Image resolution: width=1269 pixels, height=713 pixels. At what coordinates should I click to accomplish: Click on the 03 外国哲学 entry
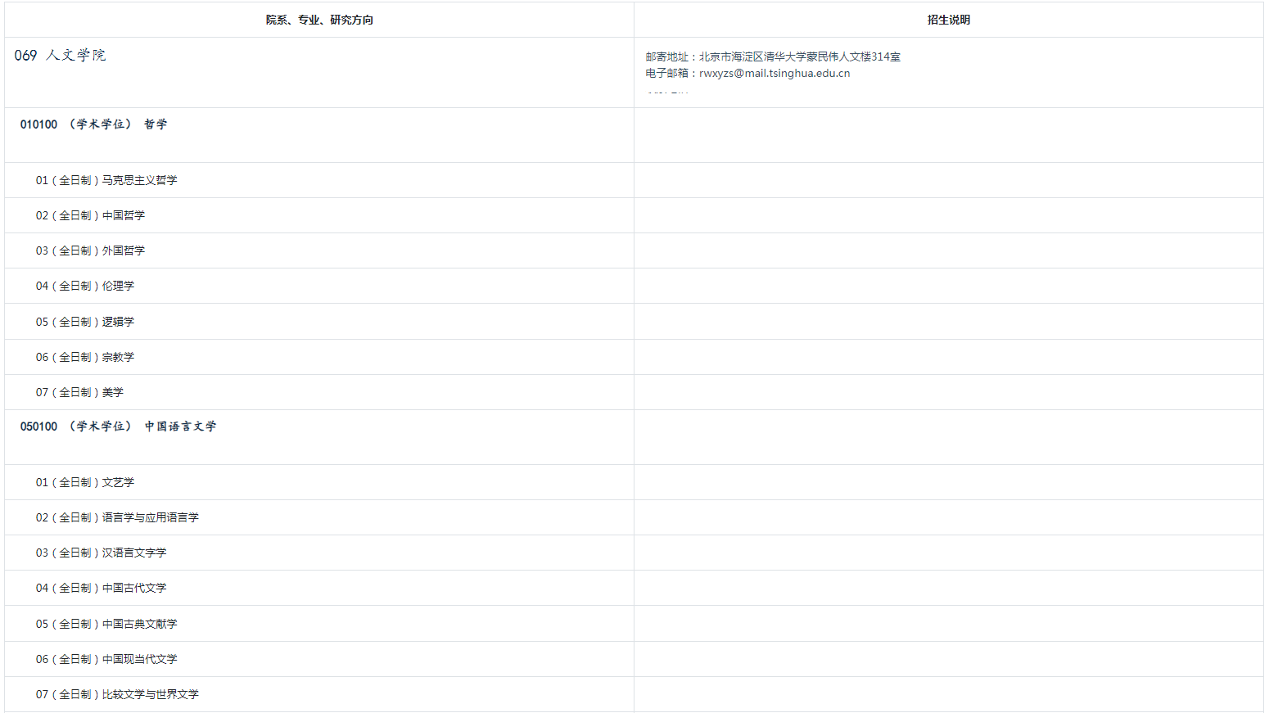tap(90, 250)
